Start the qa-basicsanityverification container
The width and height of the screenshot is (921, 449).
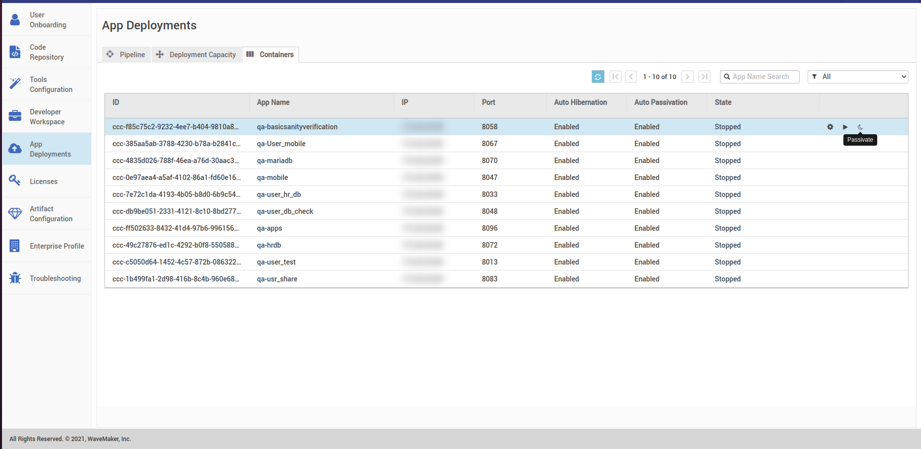[x=845, y=127]
